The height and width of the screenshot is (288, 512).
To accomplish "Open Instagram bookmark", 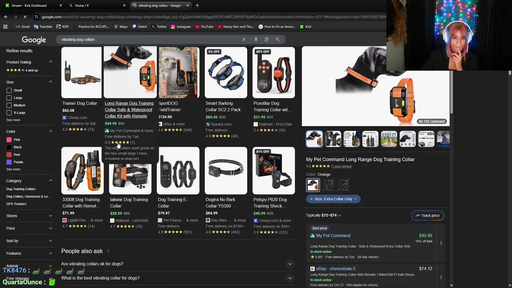I will click(181, 26).
